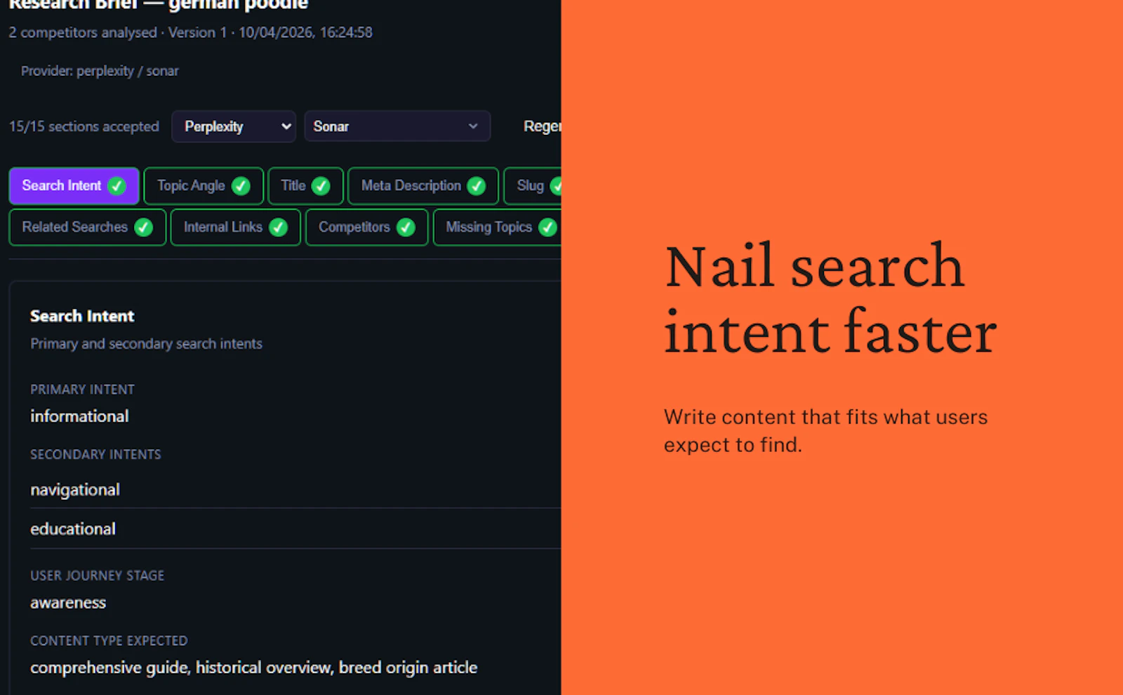Switch to the Topic Angle tab
Screen dimensions: 1123x695
204,186
